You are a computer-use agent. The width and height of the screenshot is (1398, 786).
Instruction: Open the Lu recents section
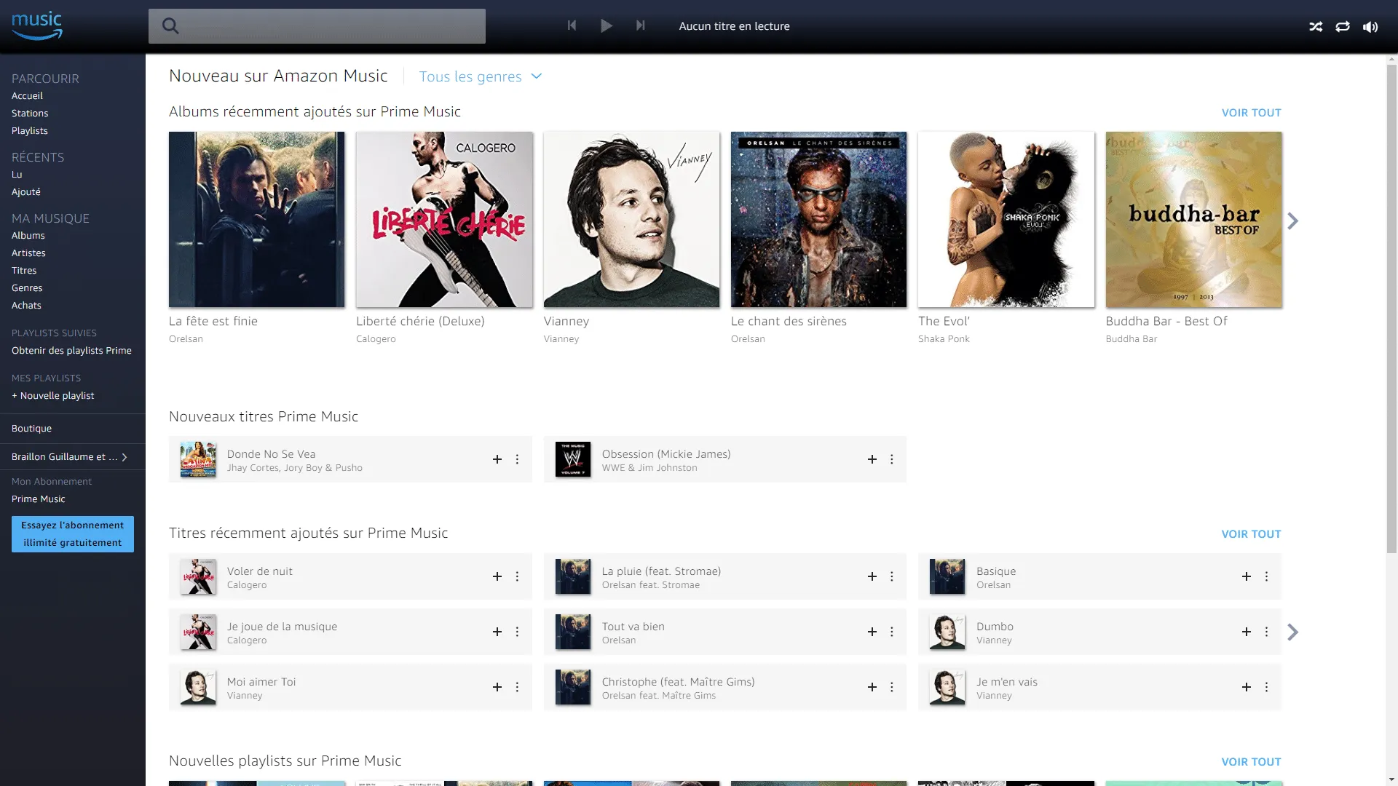pyautogui.click(x=17, y=175)
